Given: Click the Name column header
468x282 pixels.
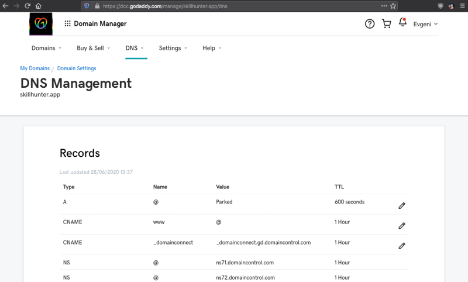Looking at the screenshot, I should pos(160,187).
